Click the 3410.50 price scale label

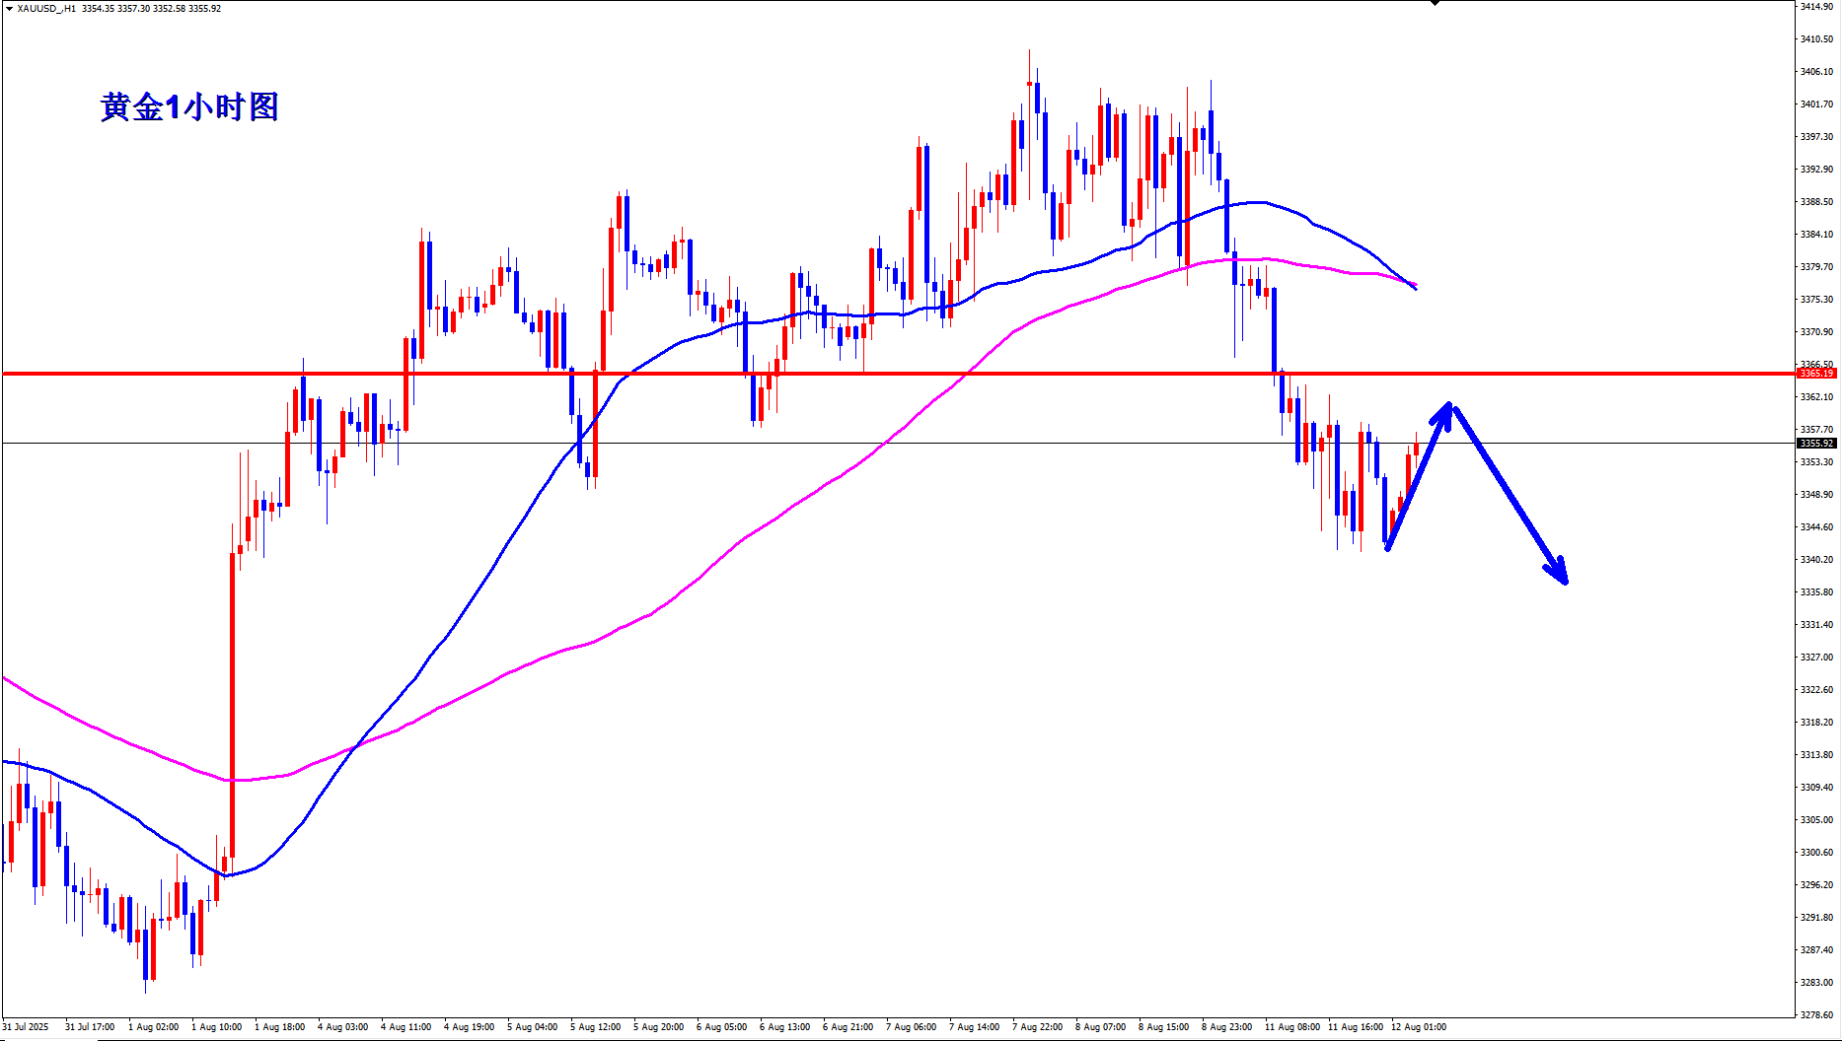click(1817, 39)
